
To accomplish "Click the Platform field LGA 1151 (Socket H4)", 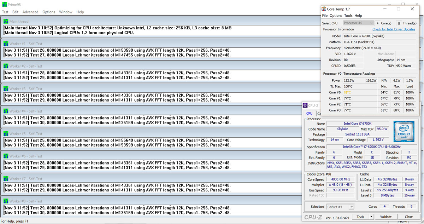I will tap(379, 42).
